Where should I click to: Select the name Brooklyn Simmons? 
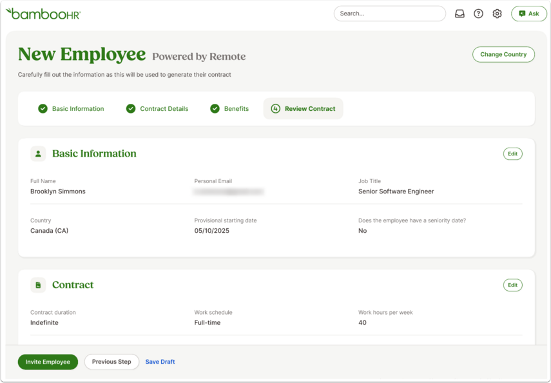(58, 191)
